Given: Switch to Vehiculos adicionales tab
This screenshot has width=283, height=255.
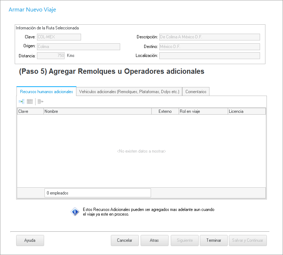Looking at the screenshot, I should 129,92.
